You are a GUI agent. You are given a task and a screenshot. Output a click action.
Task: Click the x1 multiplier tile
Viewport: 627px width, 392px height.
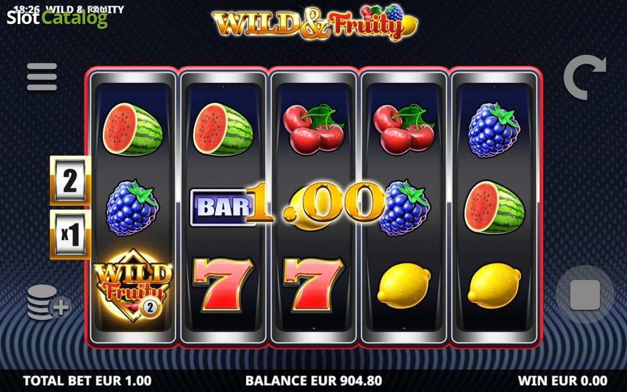click(x=71, y=235)
